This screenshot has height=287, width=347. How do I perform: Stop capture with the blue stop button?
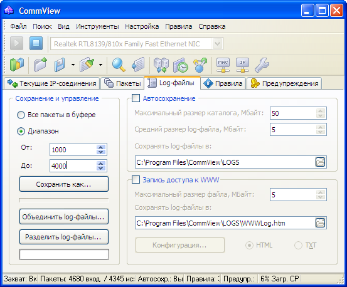(36, 43)
